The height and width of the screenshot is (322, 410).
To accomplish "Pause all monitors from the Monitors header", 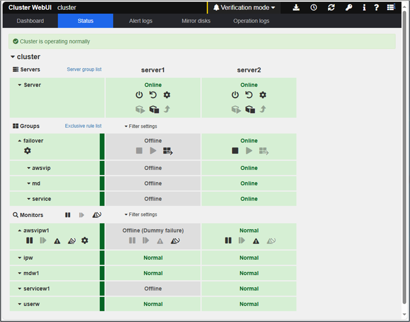I will click(68, 215).
